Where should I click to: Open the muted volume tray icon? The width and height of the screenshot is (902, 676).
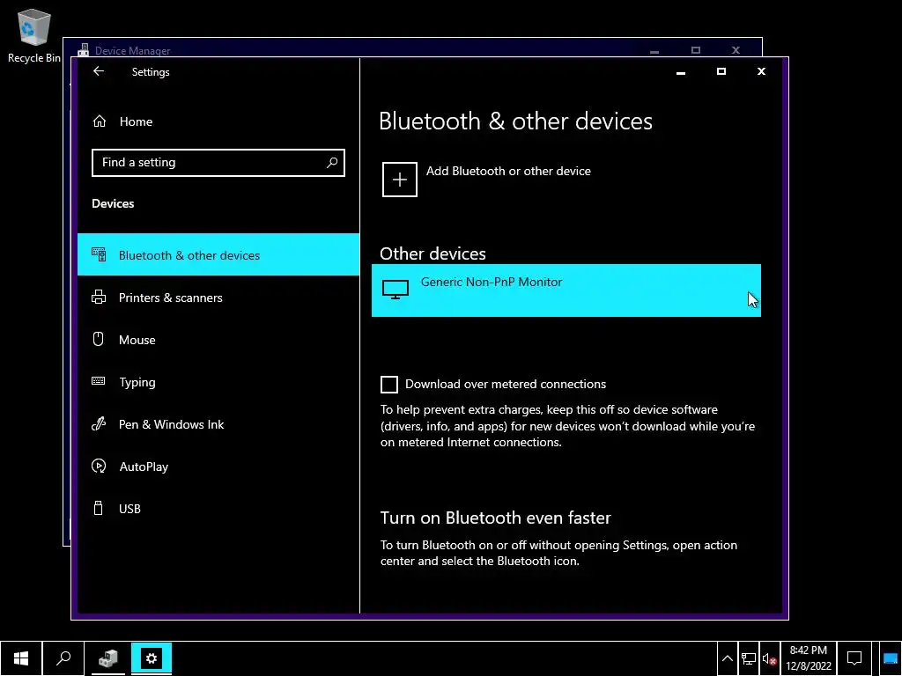pos(769,658)
